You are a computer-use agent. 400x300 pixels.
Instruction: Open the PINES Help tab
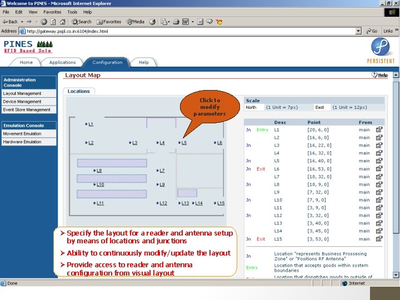point(144,62)
